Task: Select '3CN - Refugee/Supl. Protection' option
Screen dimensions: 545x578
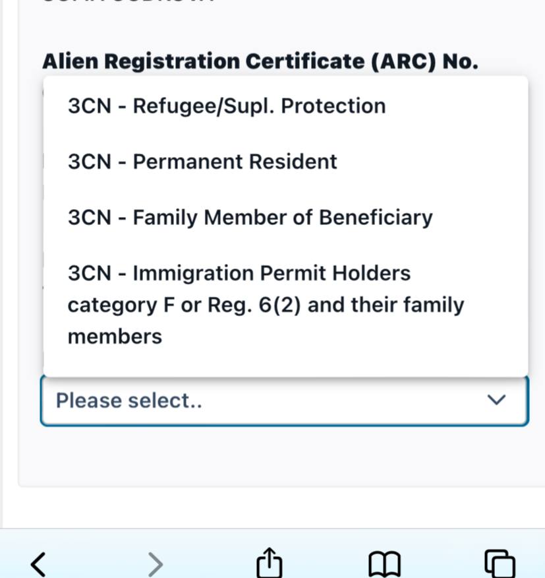Action: (x=227, y=106)
